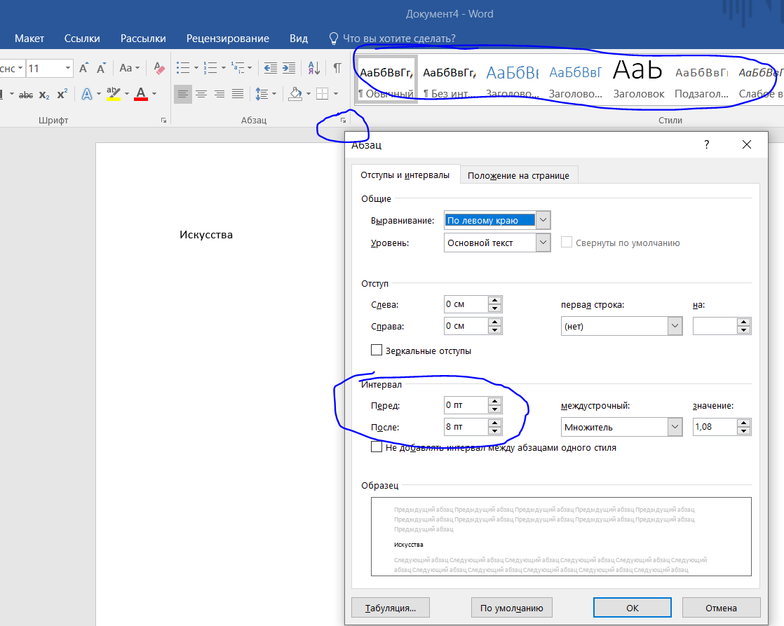Select the Отступы и интервалы tab
Screen dimensions: 784x626
[x=405, y=175]
